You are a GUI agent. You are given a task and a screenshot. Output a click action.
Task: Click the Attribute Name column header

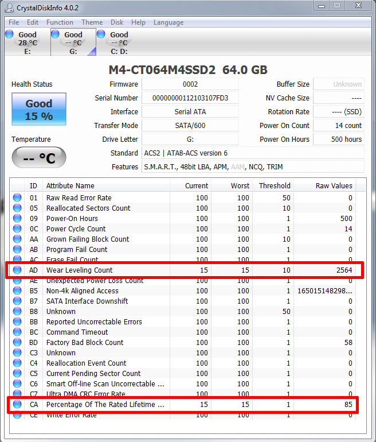click(106, 186)
